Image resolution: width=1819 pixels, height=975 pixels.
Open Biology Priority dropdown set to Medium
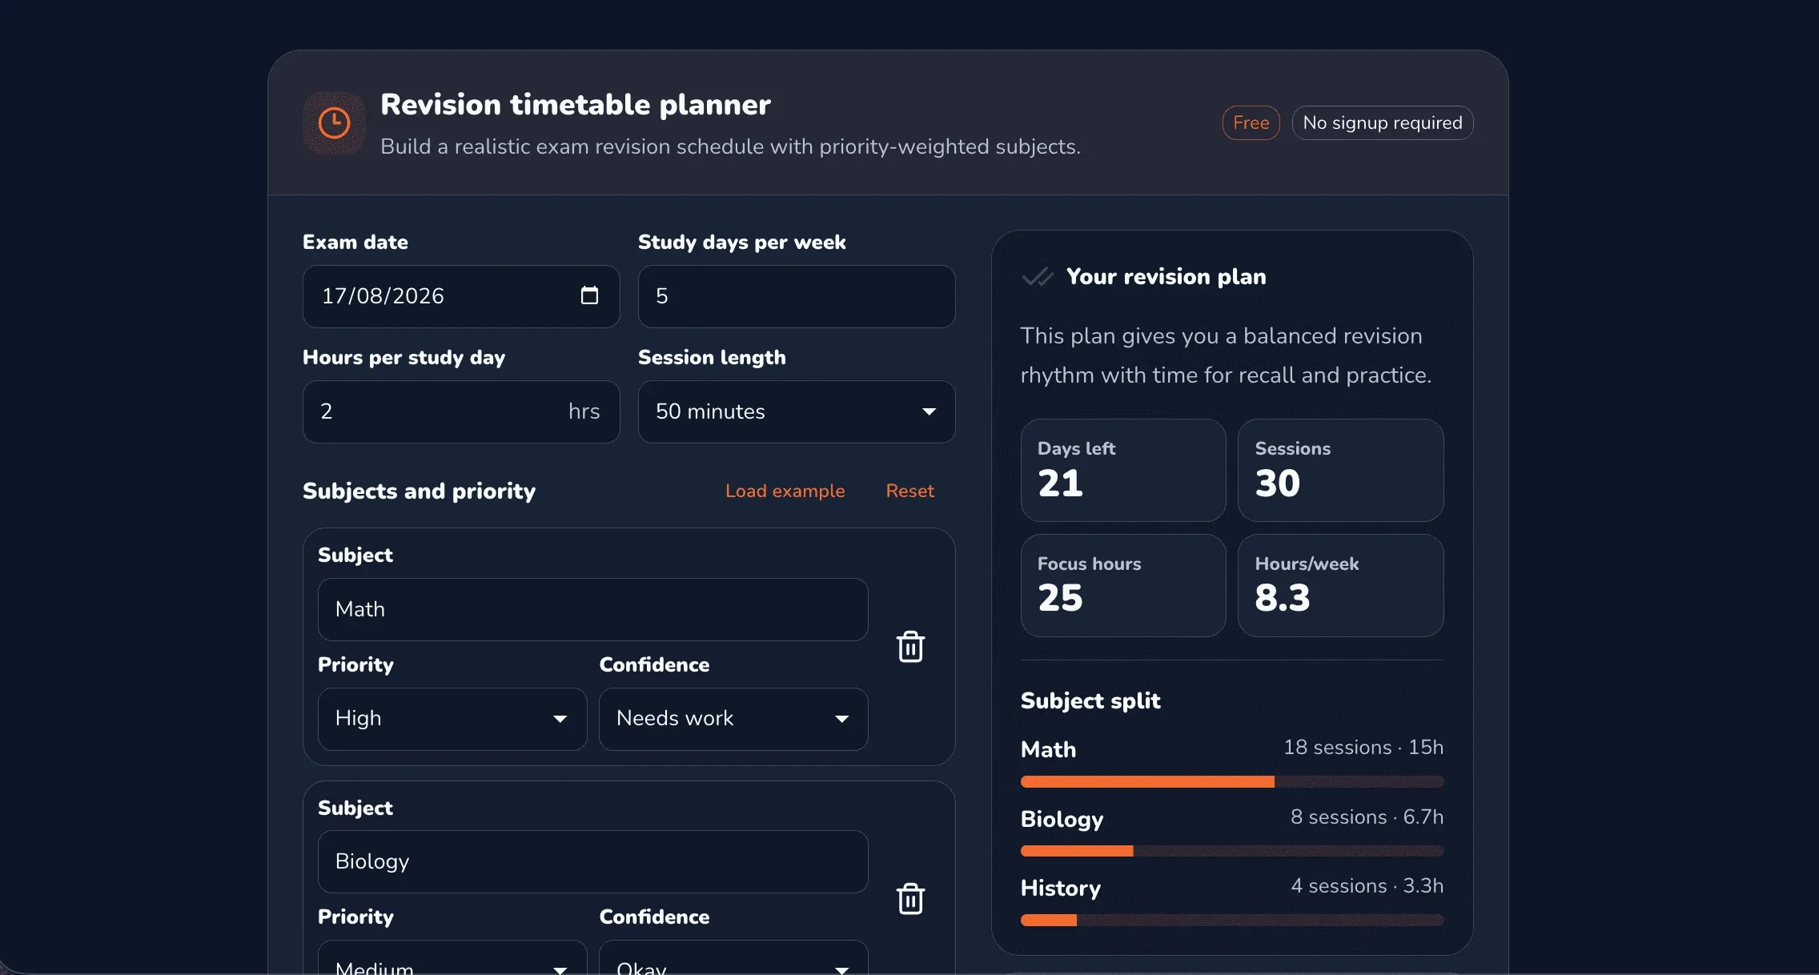coord(452,957)
